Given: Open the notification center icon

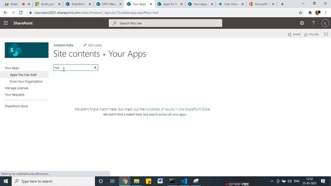Looking at the screenshot, I should point(323,181).
